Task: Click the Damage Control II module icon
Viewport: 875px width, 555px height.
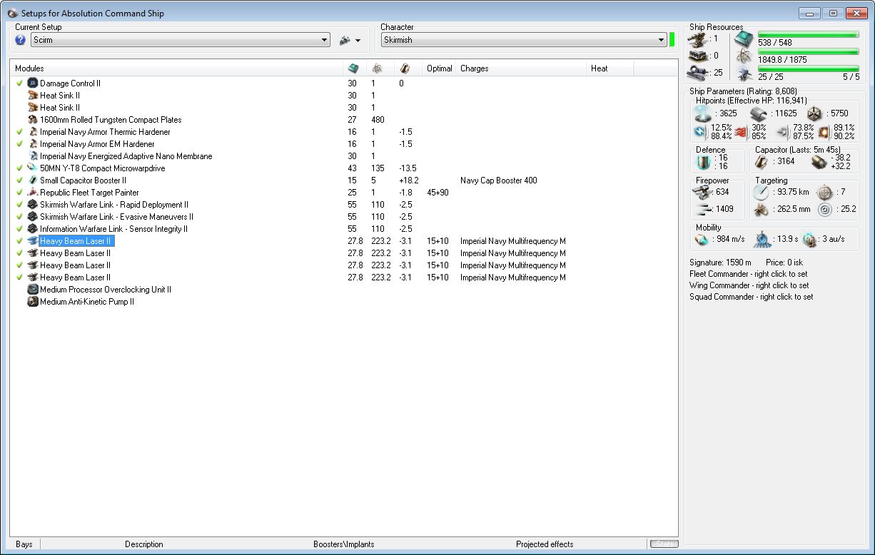Action: coord(32,83)
